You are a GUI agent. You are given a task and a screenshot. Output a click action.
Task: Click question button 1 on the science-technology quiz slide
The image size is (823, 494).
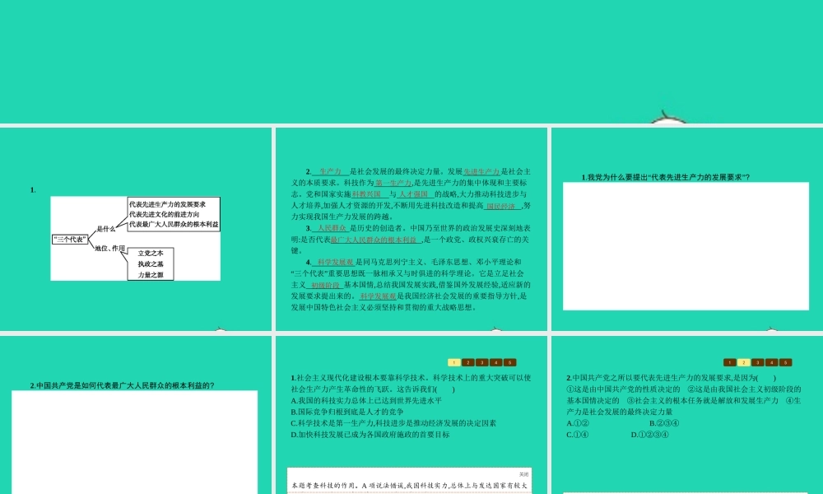(x=454, y=362)
